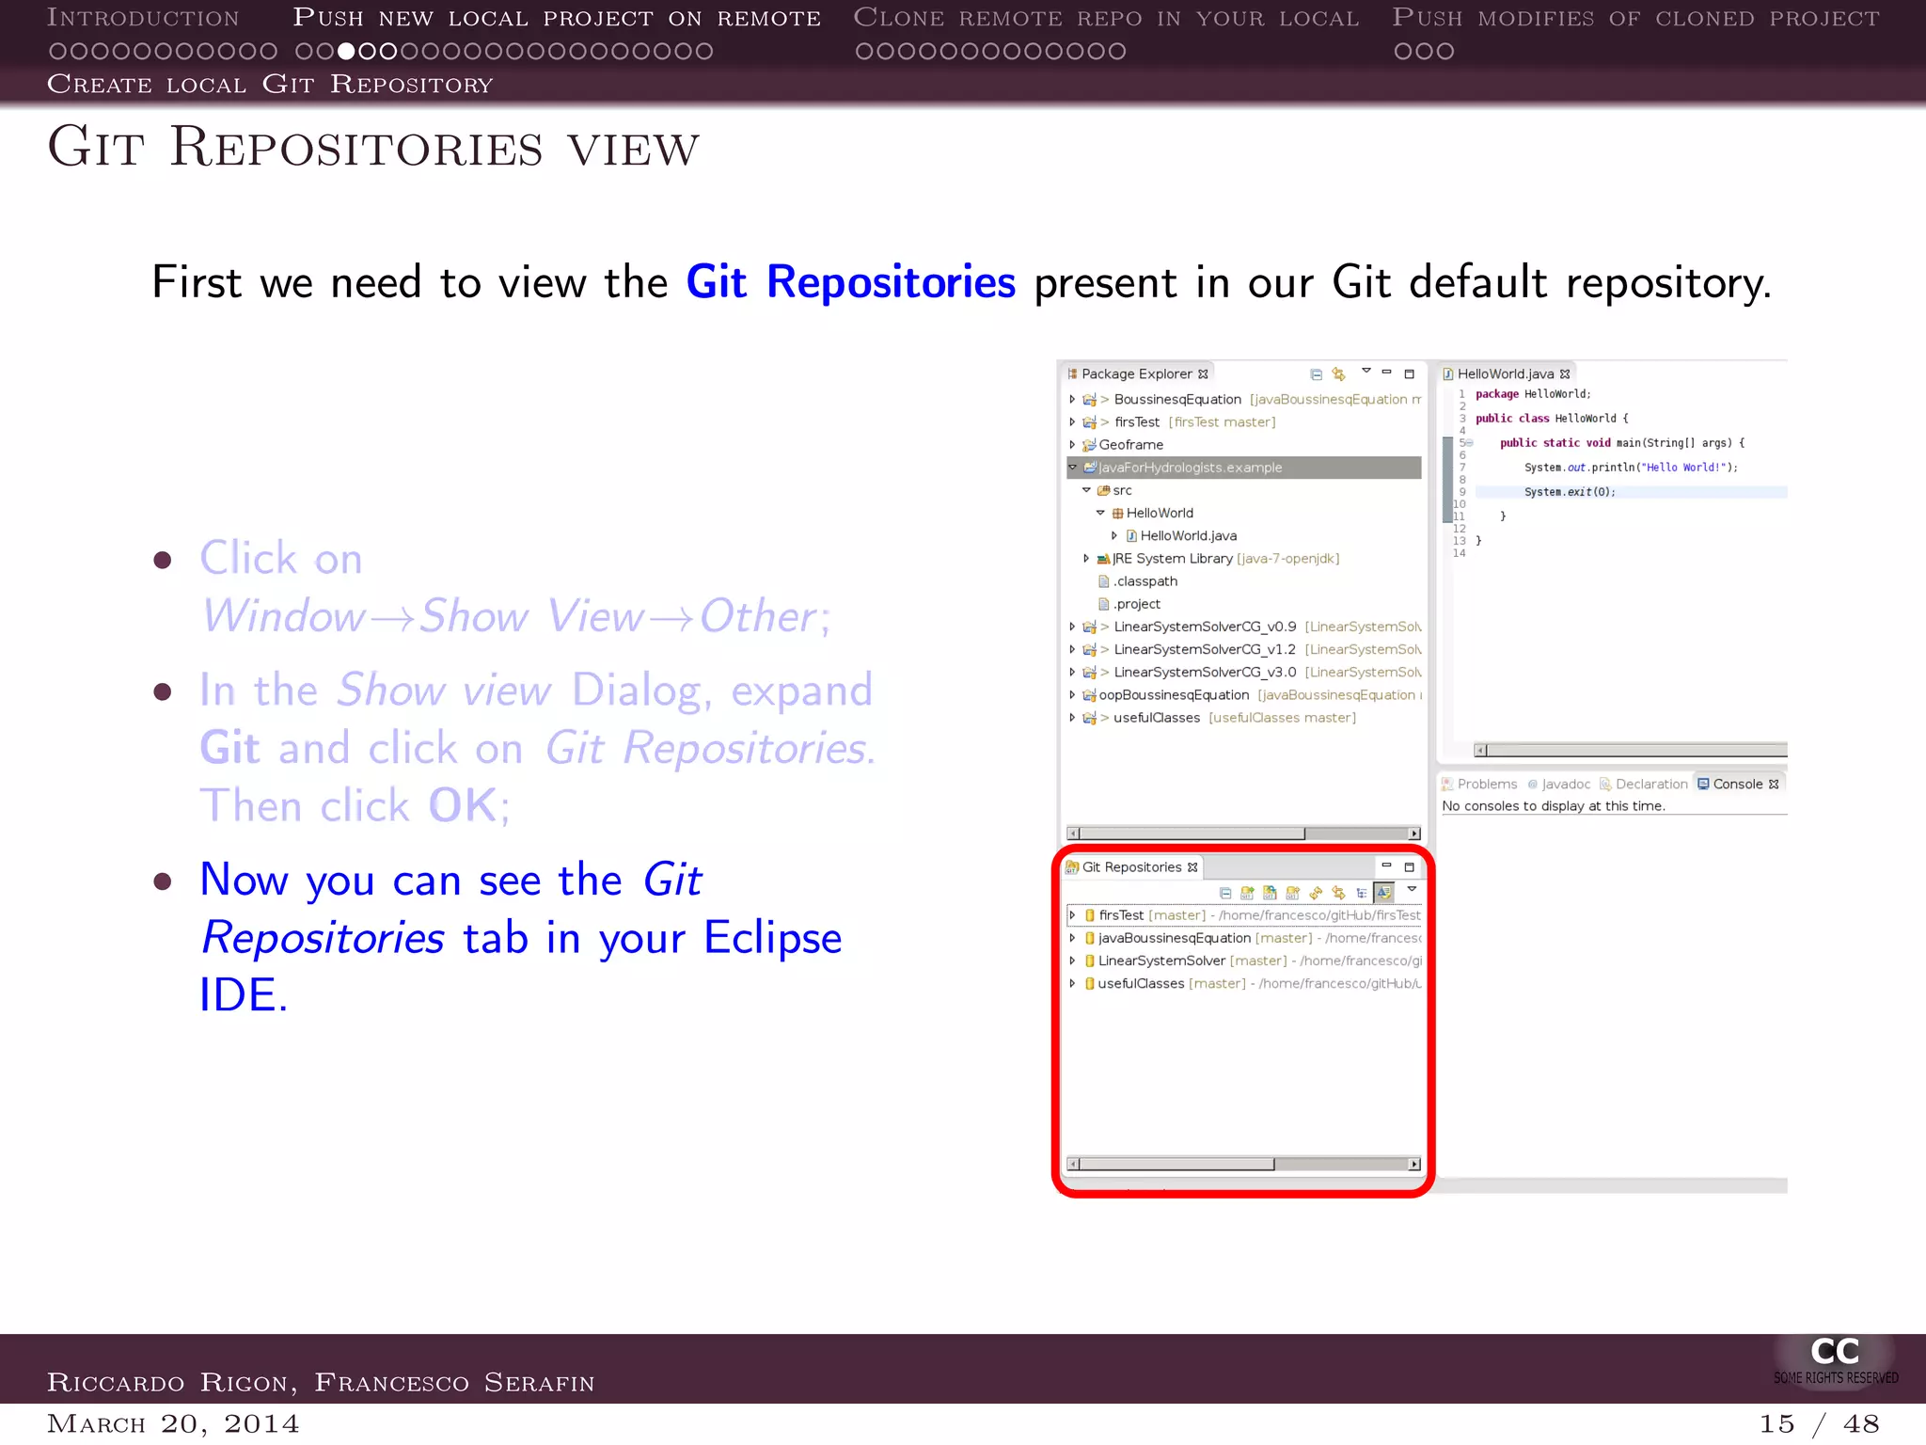Image resolution: width=1926 pixels, height=1445 pixels.
Task: Click the HelloWorld package icon
Action: tap(1118, 513)
